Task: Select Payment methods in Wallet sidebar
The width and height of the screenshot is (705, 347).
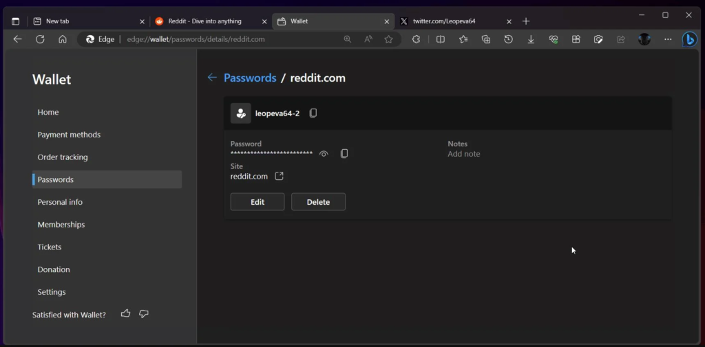Action: [x=69, y=135]
